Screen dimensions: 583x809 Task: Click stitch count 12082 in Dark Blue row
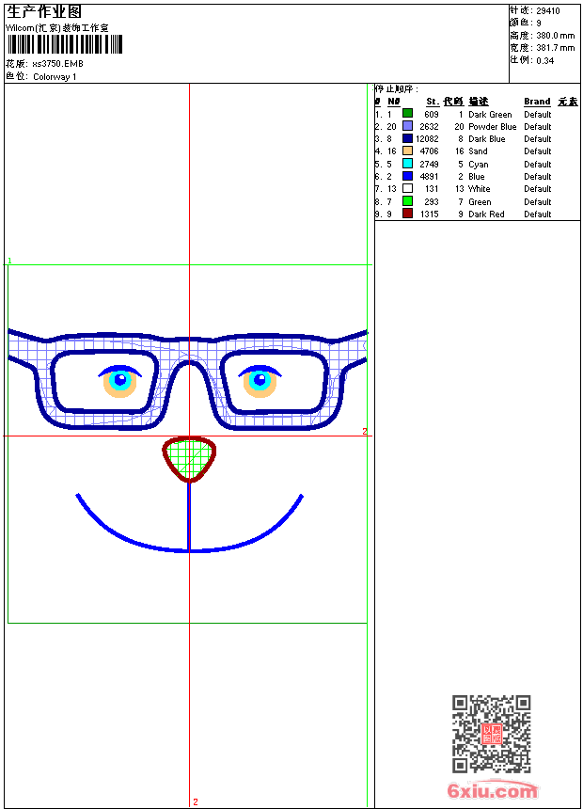pos(427,139)
